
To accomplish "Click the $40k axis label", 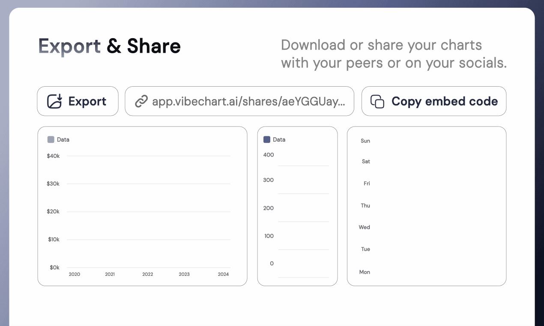I will (53, 156).
